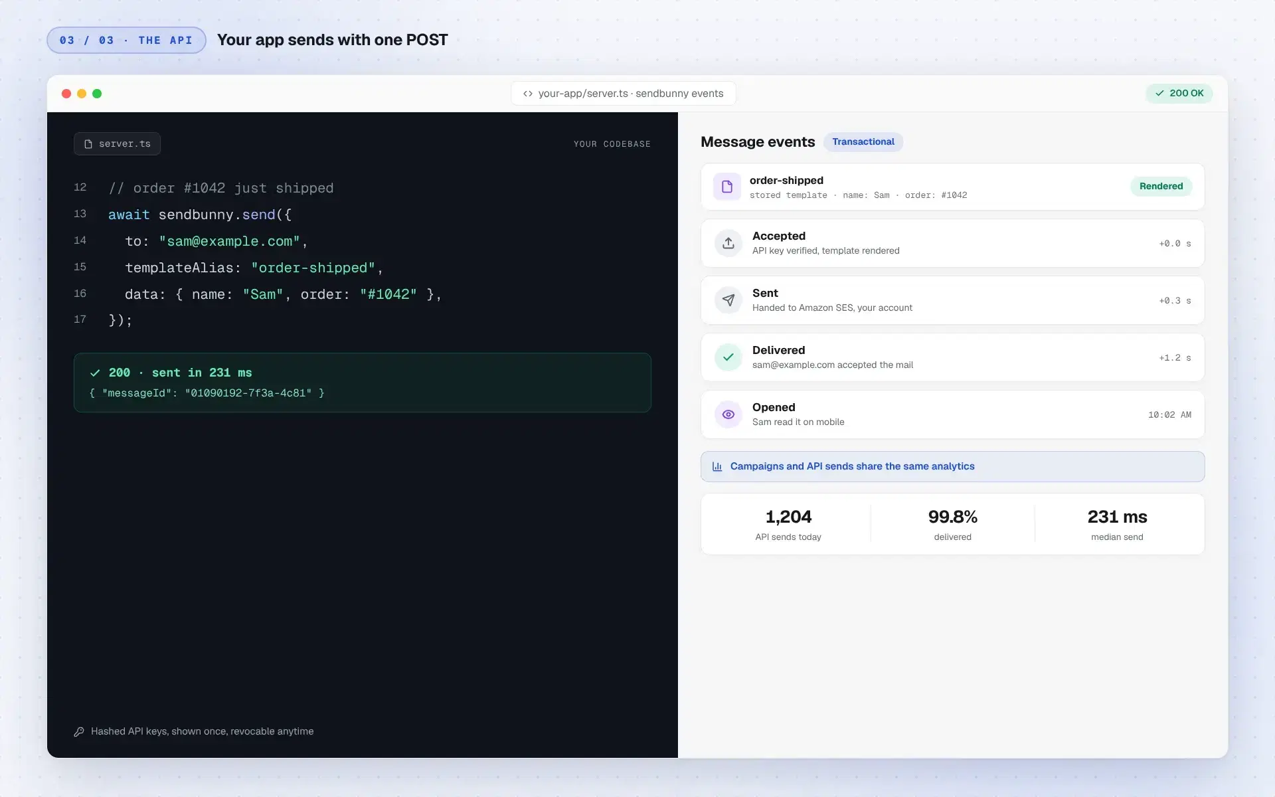Click the Rendered status badge
The height and width of the screenshot is (797, 1275).
tap(1161, 186)
